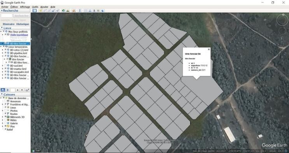Click the text field under the Lieux tree
Image resolution: width=289 pixels, height=153 pixels.
pyautogui.click(x=12, y=90)
